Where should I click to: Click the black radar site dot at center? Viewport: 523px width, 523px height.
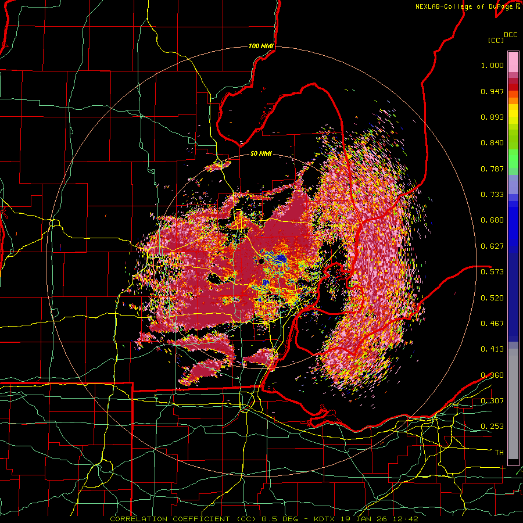261,261
